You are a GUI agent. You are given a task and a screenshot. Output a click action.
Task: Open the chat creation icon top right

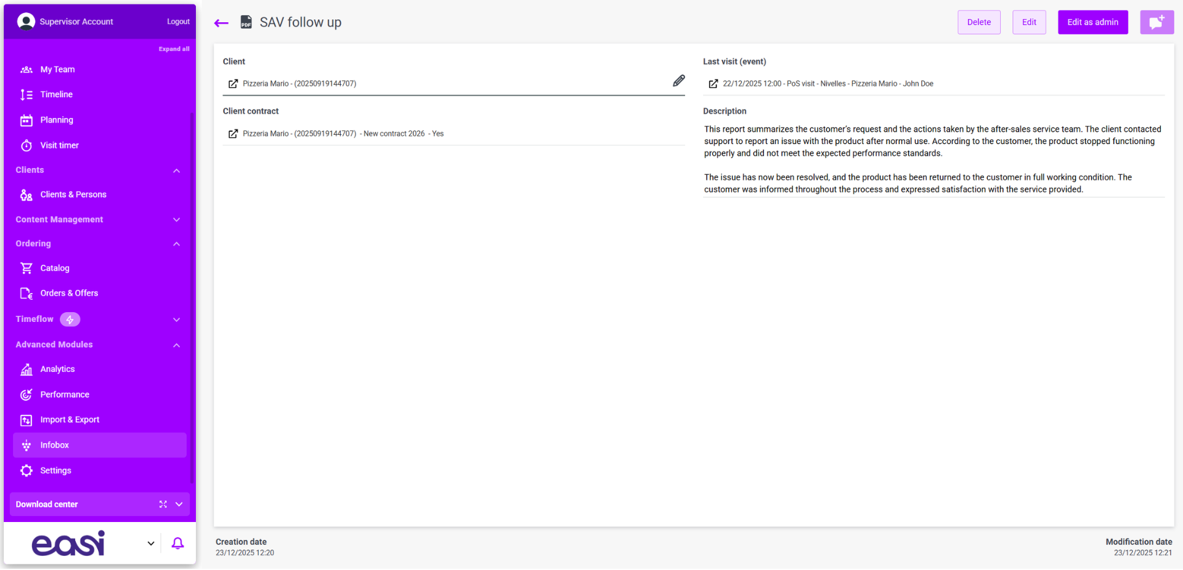click(1157, 22)
